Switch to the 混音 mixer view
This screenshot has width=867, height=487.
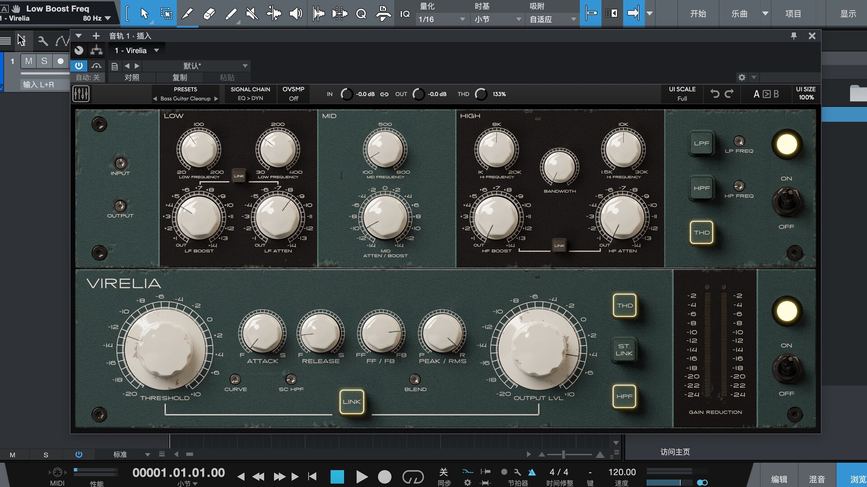tap(816, 479)
